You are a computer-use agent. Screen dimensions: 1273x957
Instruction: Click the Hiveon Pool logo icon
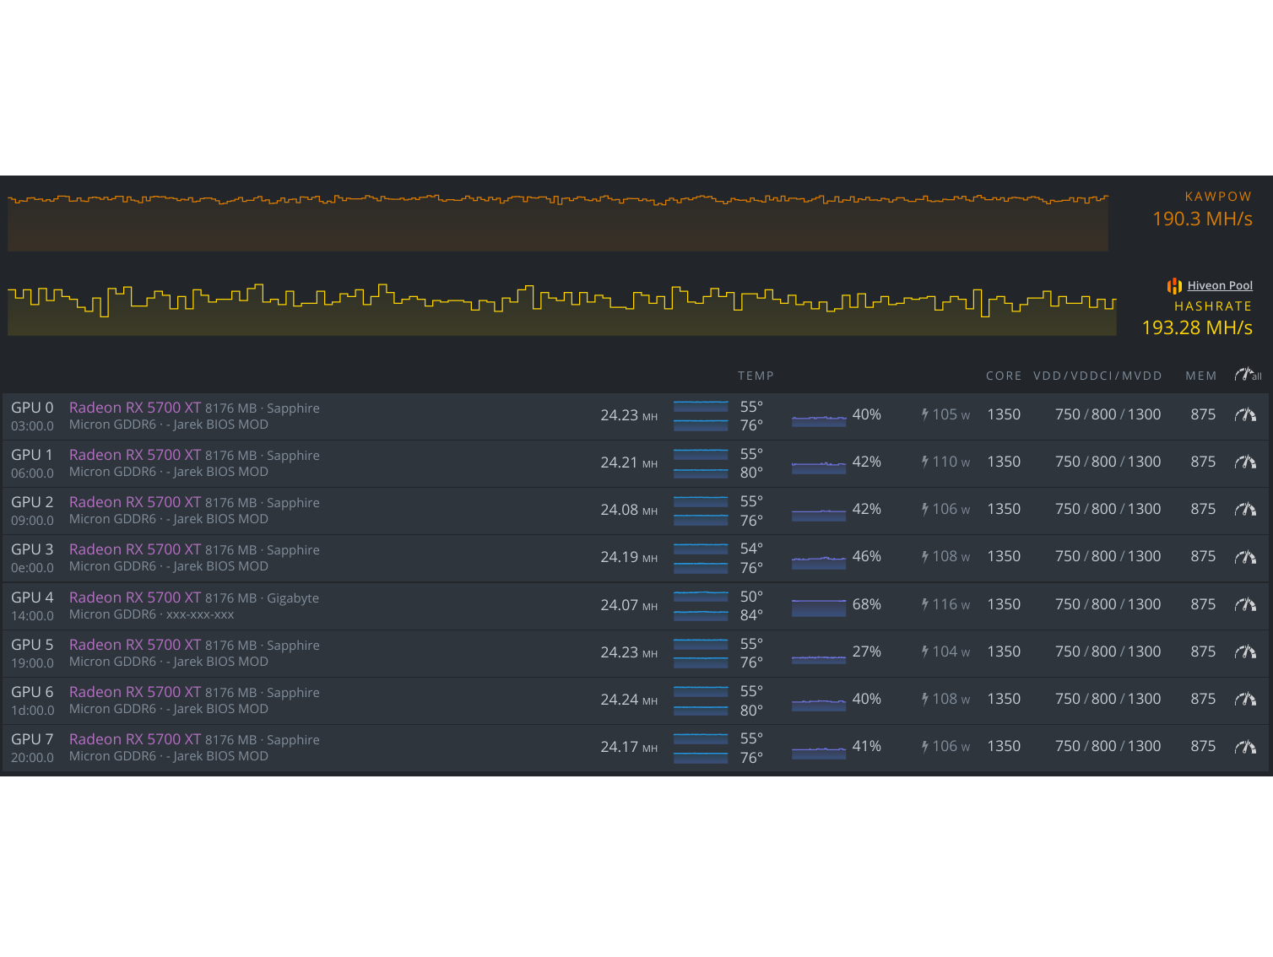pyautogui.click(x=1174, y=286)
